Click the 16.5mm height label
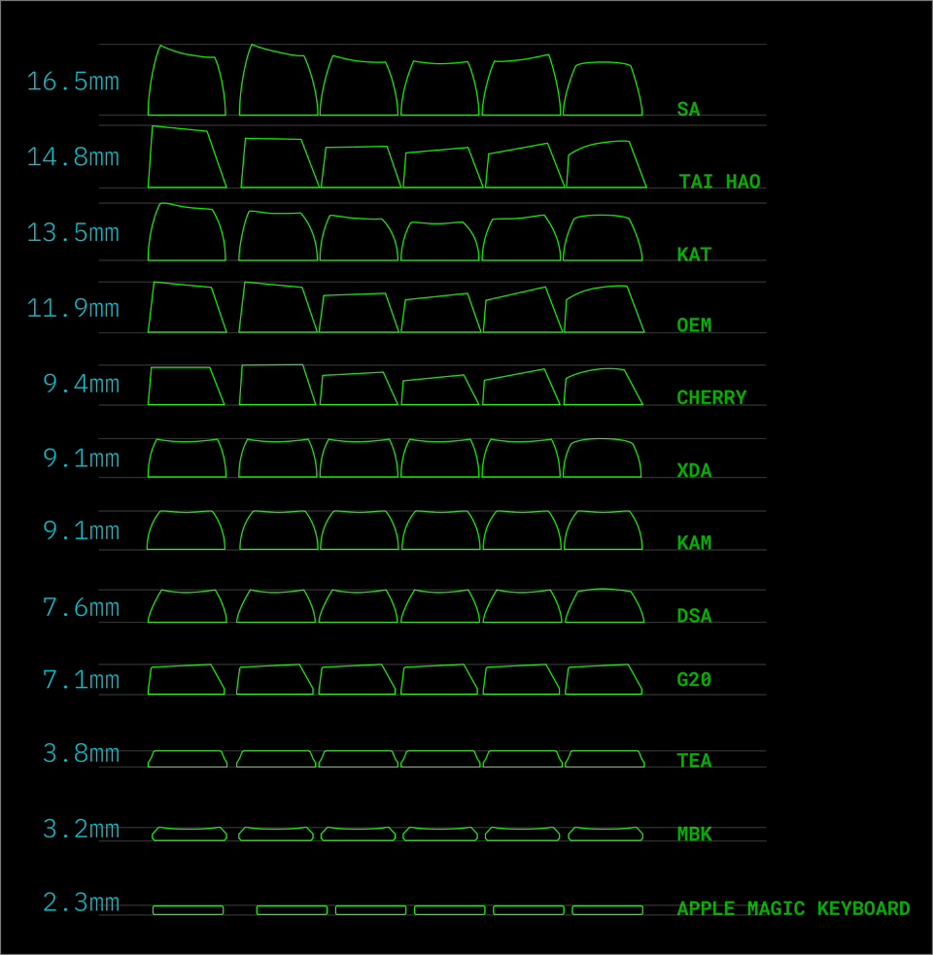The width and height of the screenshot is (933, 955). [x=73, y=82]
